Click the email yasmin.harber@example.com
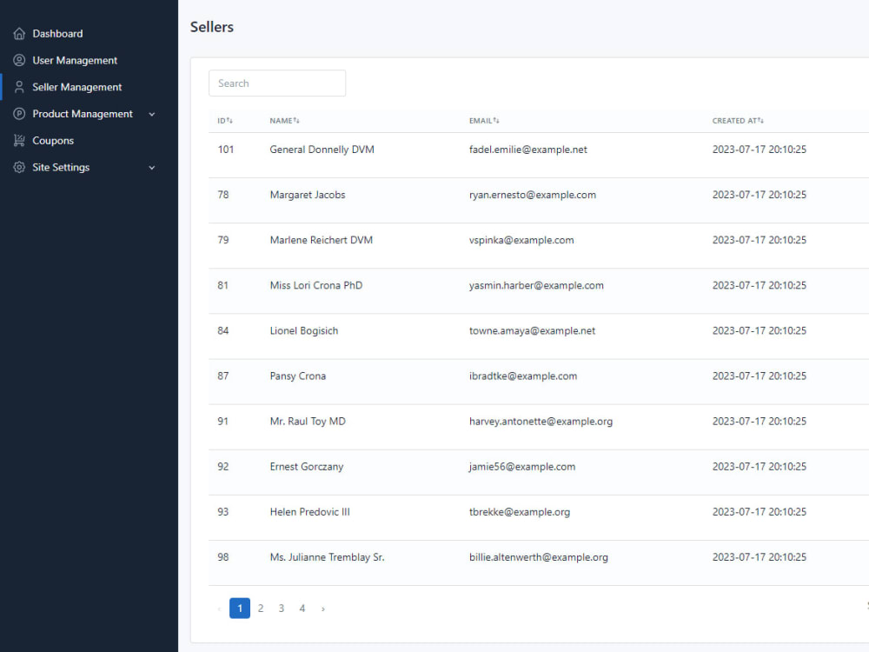 click(x=536, y=285)
